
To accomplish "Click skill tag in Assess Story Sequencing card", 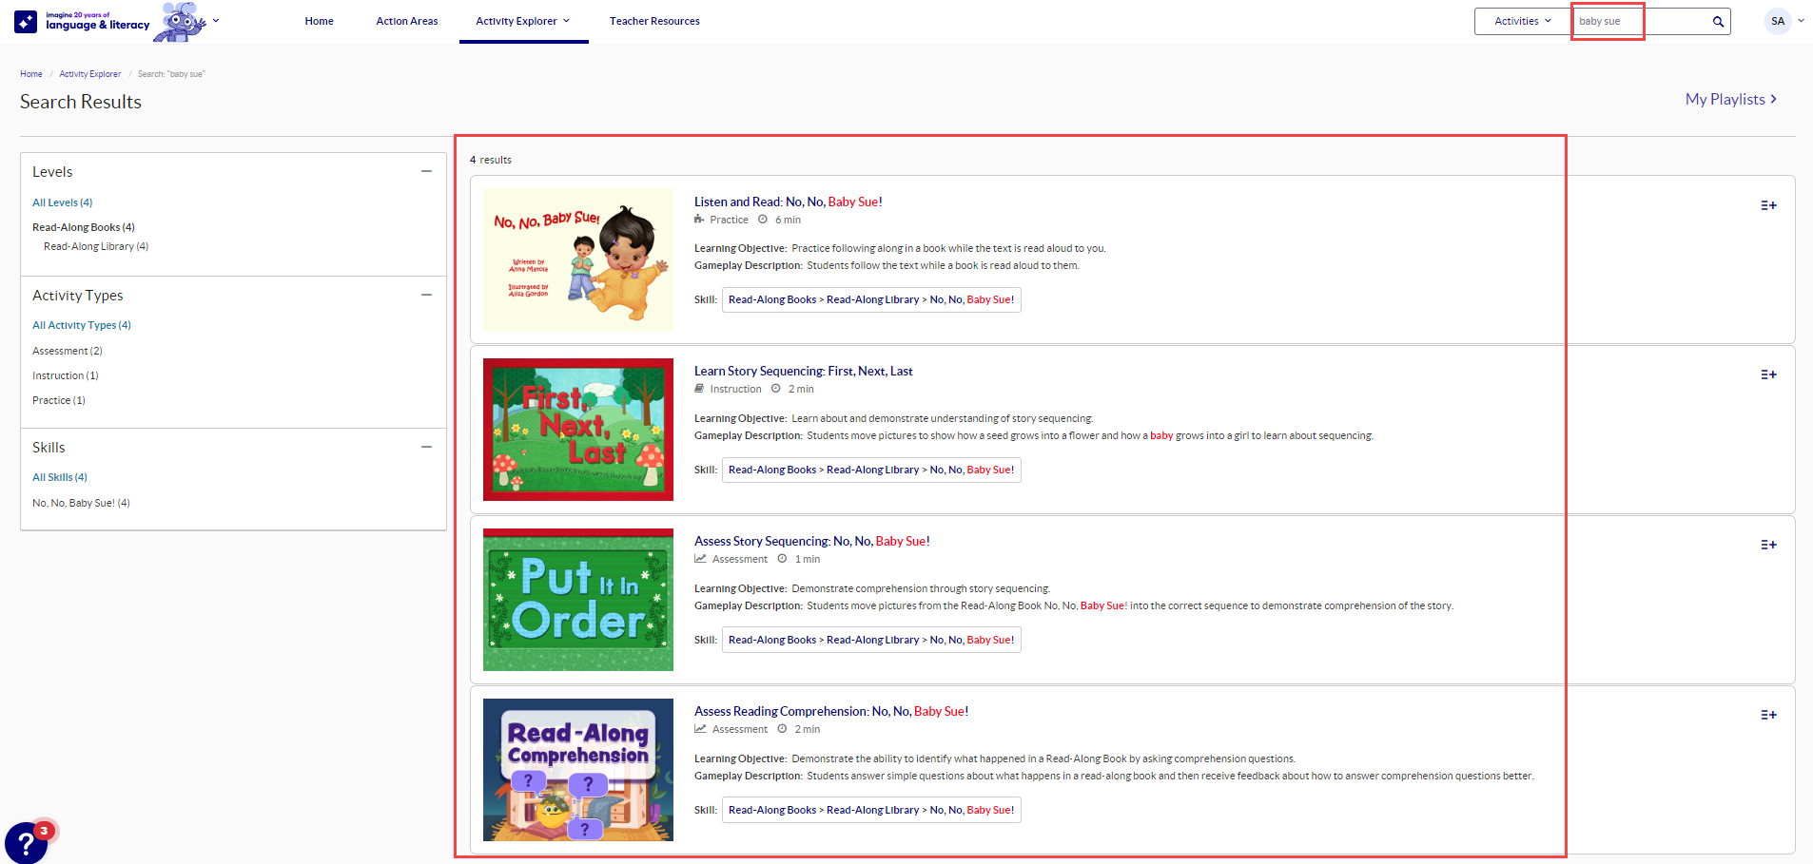I will [x=871, y=640].
